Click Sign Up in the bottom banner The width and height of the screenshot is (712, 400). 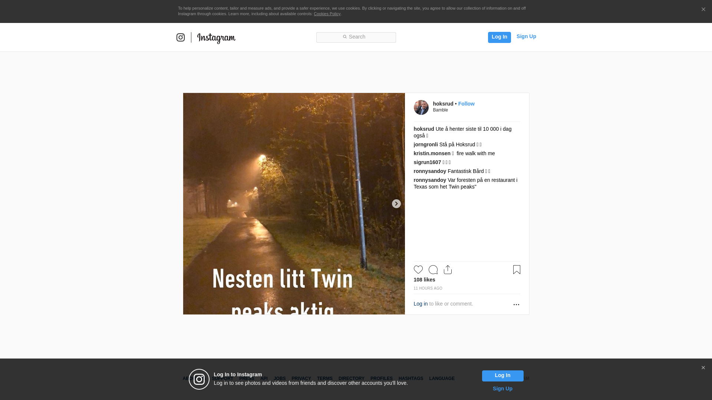502,389
